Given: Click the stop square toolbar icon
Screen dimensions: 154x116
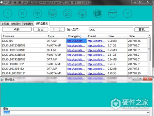Looking at the screenshot, I should (x=23, y=13).
